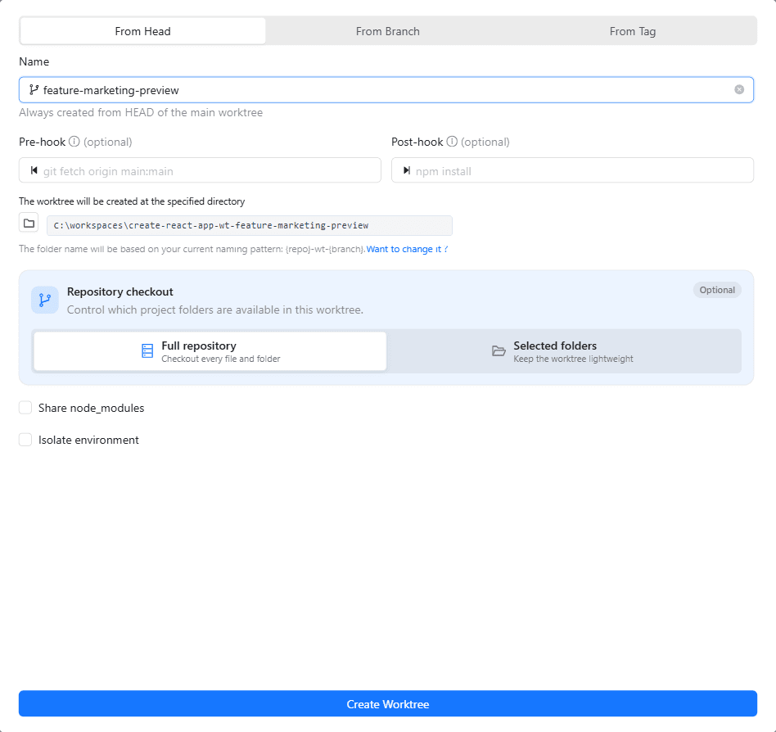Click the Post-hook label
The width and height of the screenshot is (776, 732).
417,142
